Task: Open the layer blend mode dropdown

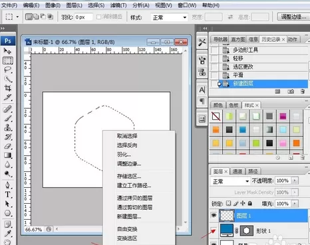Action: click(x=230, y=181)
